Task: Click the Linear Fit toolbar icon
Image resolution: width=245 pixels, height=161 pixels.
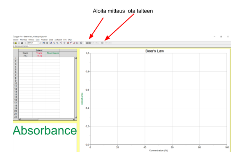Action: (74, 43)
